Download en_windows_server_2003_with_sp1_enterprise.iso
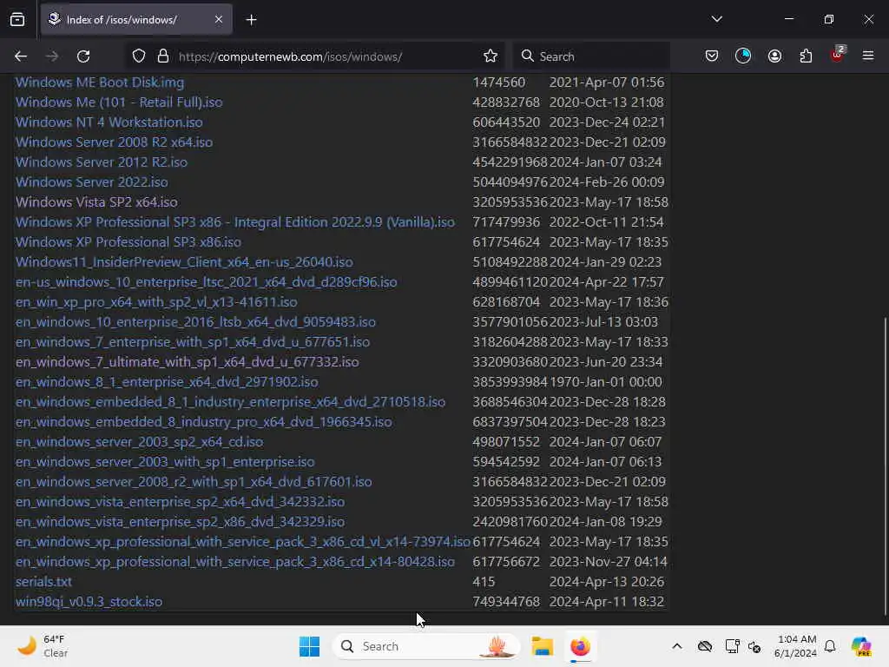889x667 pixels. click(165, 462)
